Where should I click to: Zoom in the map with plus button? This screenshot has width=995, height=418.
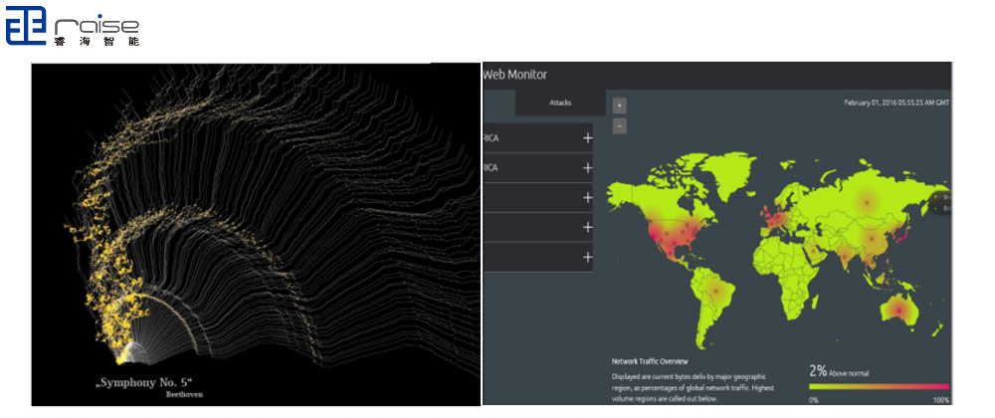(x=620, y=105)
